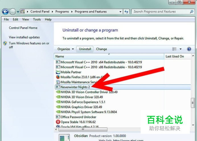This screenshot has height=141, width=197.
Task: Open the Help menu
Action: click(x=48, y=19)
